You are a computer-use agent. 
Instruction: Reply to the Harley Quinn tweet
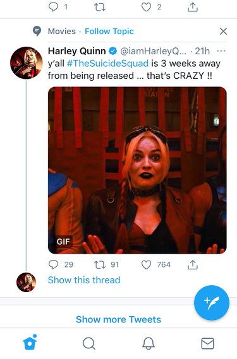[53, 264]
